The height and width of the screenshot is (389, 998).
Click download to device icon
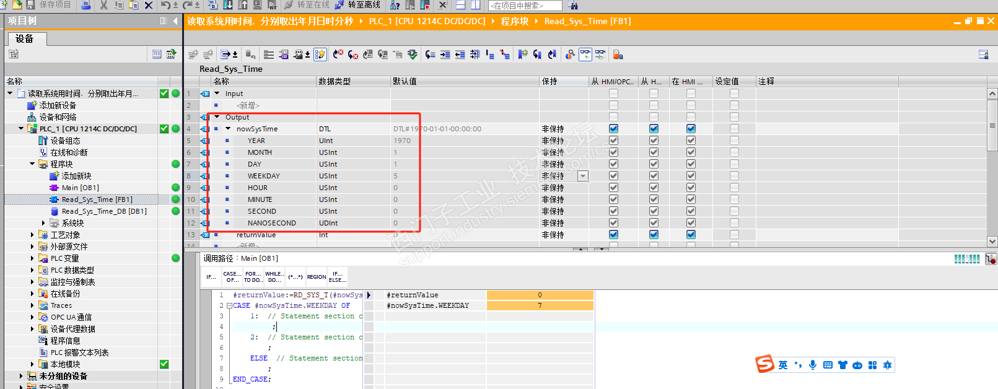[x=228, y=5]
